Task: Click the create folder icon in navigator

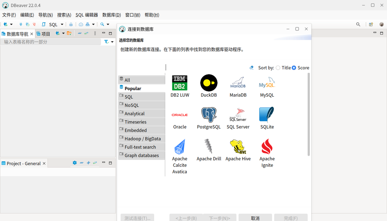Action: (69, 33)
